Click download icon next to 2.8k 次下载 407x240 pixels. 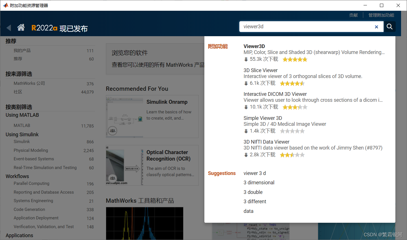point(246,155)
